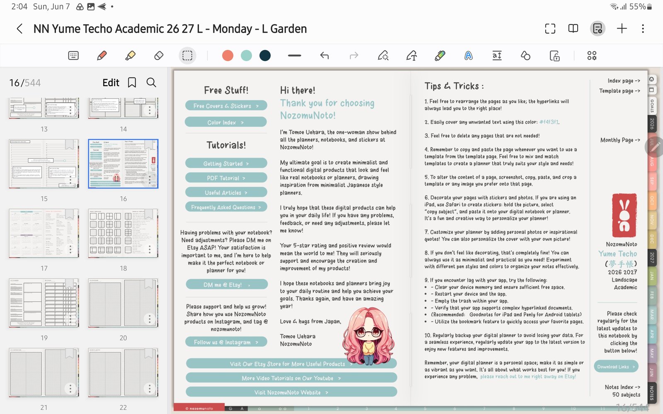This screenshot has width=663, height=414.
Task: Open options menu on page 14 thumbnail
Action: pyautogui.click(x=150, y=110)
